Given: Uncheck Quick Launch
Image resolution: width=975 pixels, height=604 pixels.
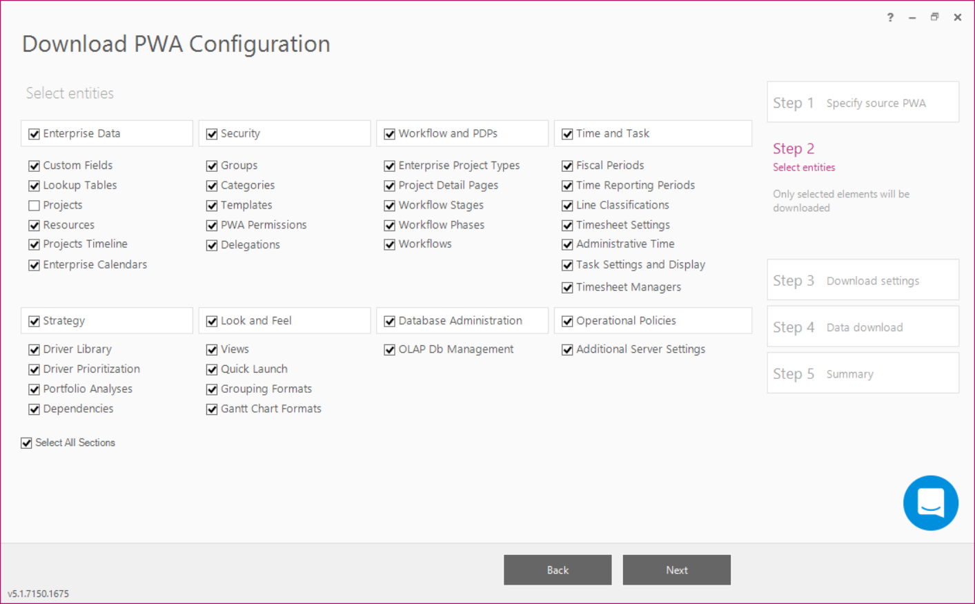Looking at the screenshot, I should click(x=212, y=369).
